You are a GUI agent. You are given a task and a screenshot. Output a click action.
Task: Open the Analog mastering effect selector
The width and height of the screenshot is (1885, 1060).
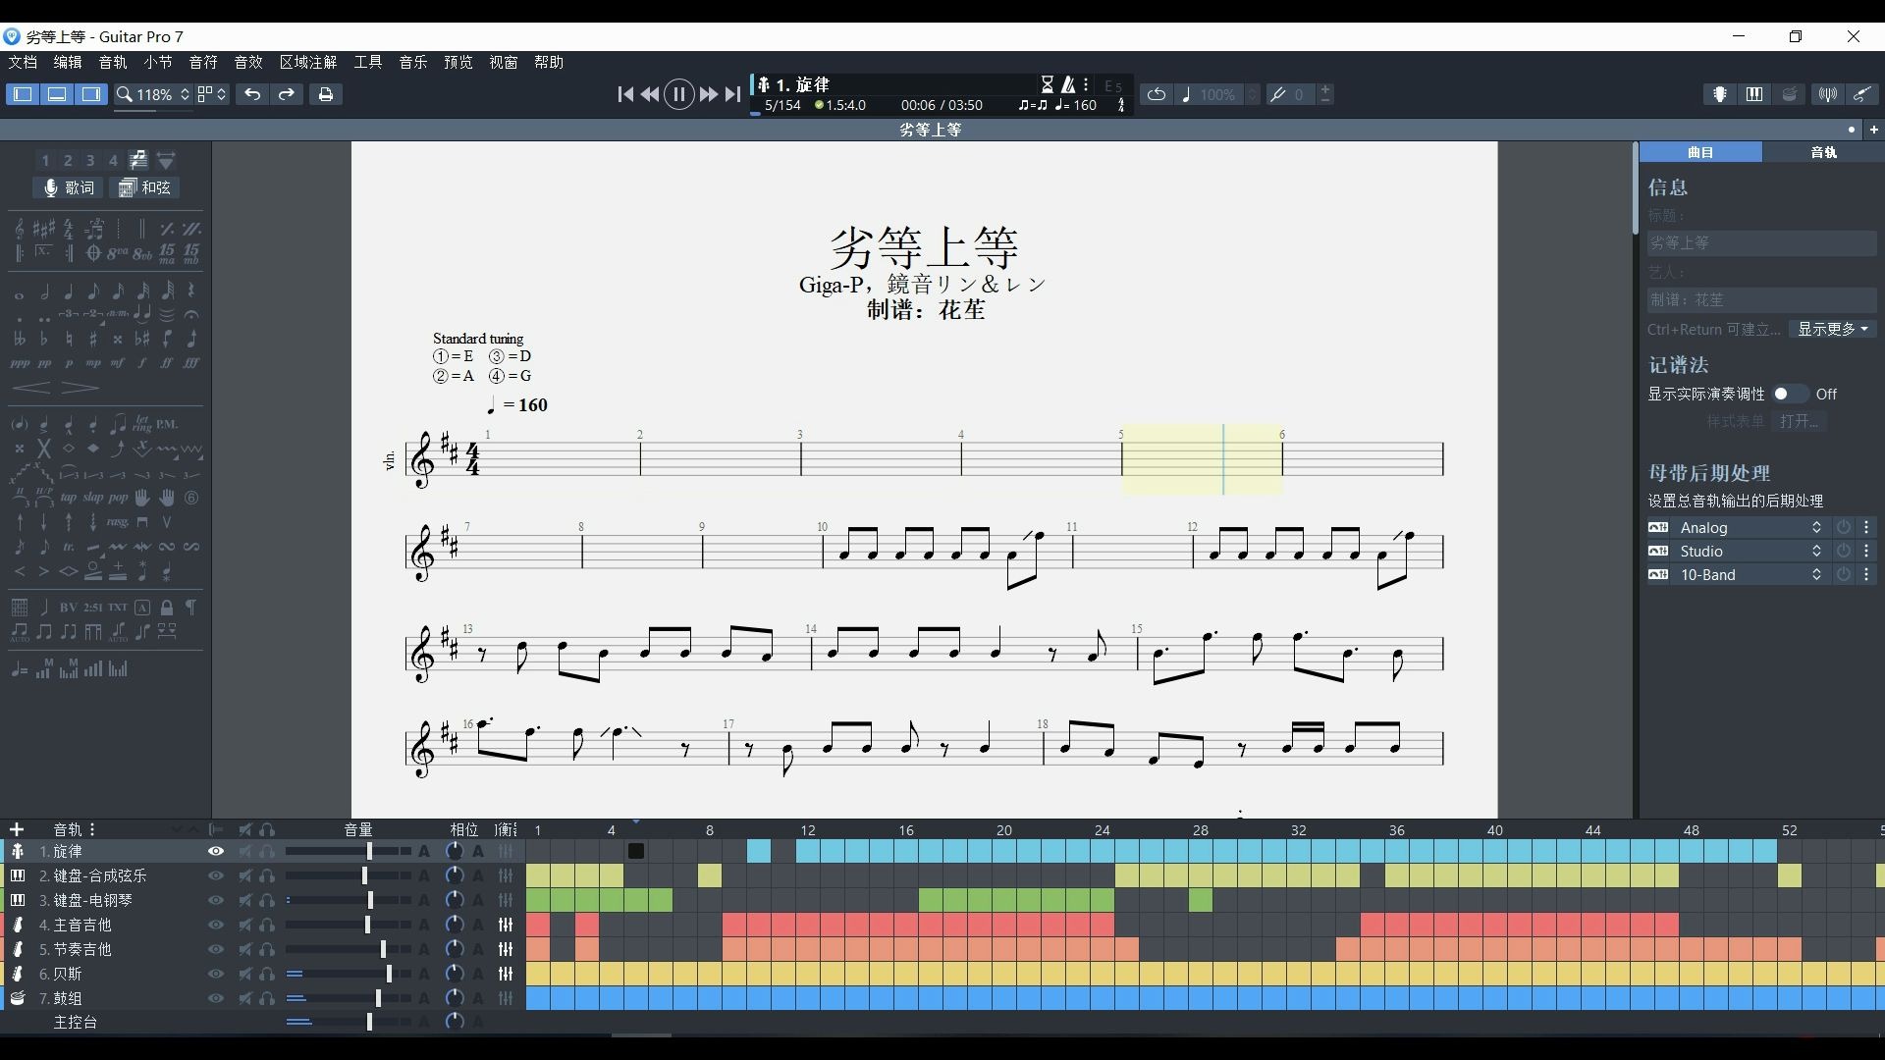1750,527
